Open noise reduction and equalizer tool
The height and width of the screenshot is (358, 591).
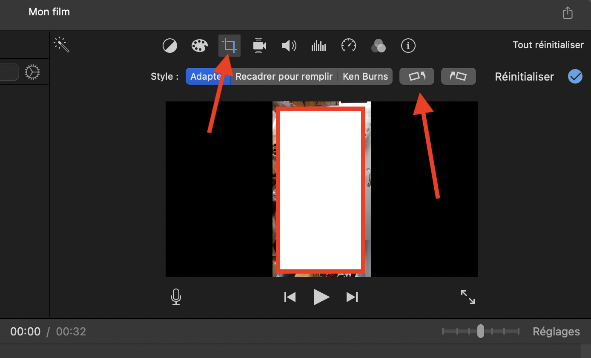click(x=318, y=46)
